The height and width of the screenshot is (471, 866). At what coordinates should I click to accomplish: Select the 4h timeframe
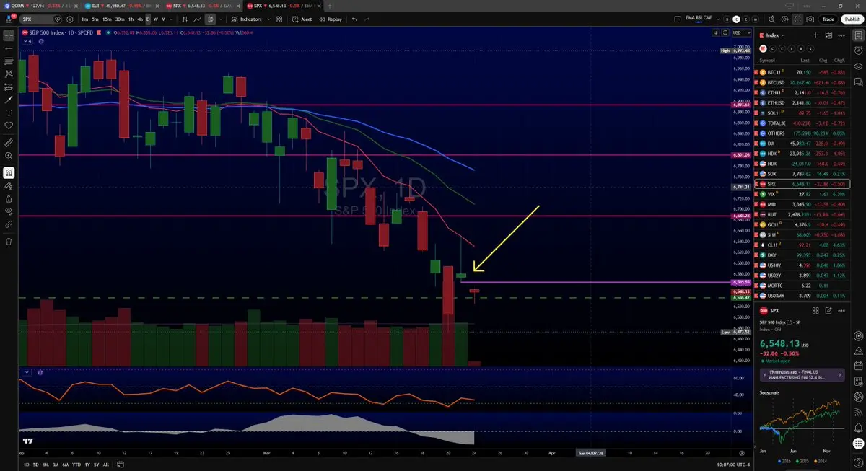pyautogui.click(x=140, y=19)
